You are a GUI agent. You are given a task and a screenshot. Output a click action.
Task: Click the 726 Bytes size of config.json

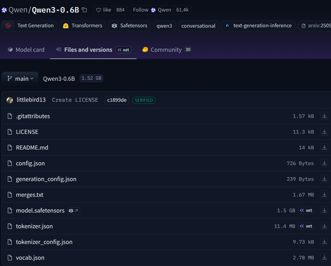(x=300, y=163)
